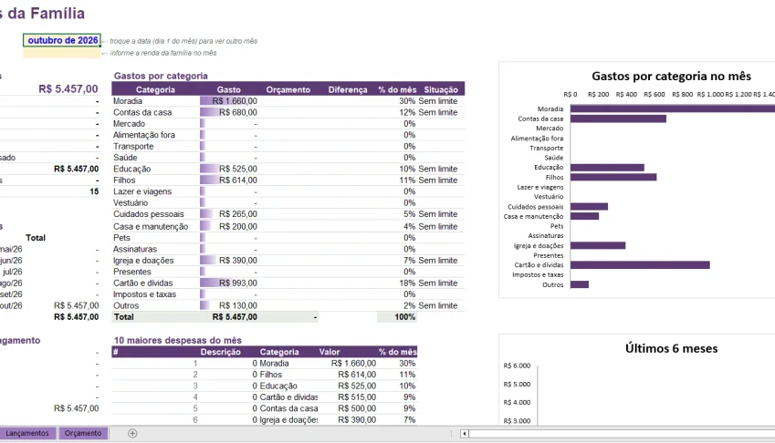775x443 pixels.
Task: Select the Pets category cell
Action: pos(156,238)
